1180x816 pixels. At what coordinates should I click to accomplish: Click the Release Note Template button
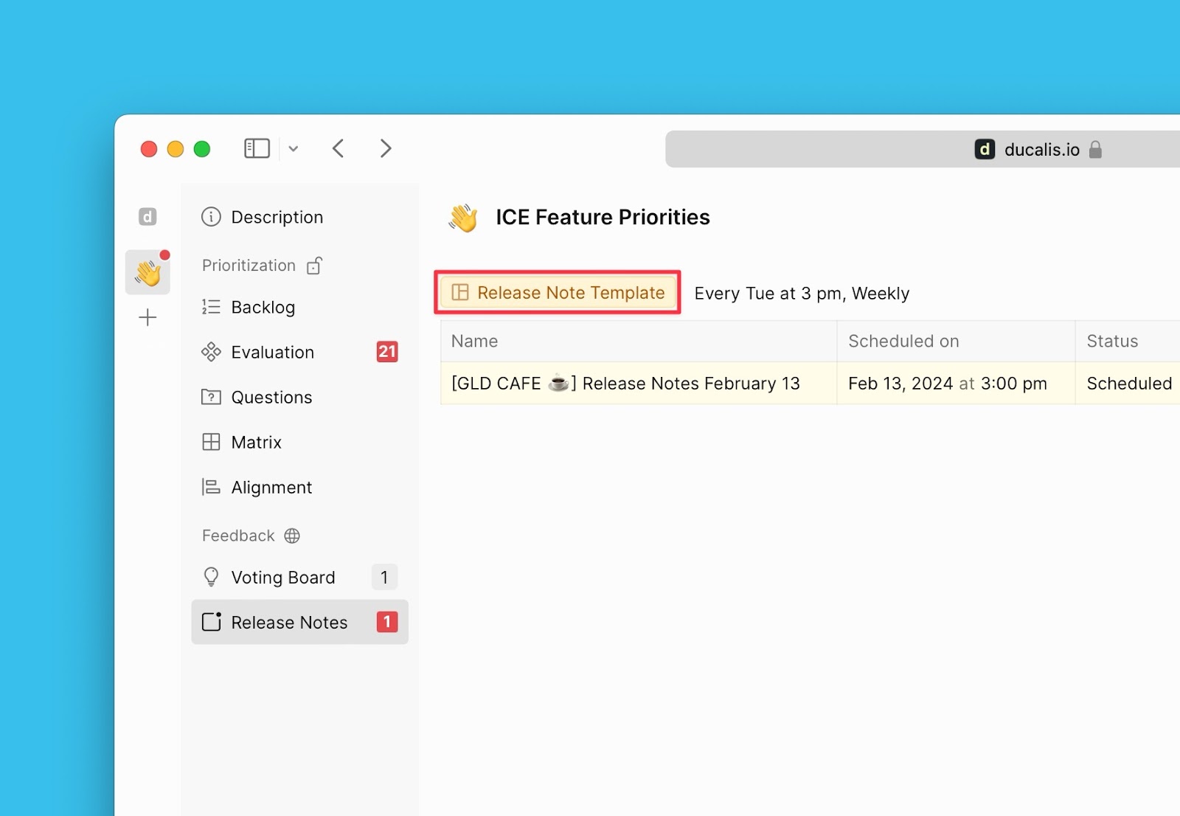click(558, 293)
